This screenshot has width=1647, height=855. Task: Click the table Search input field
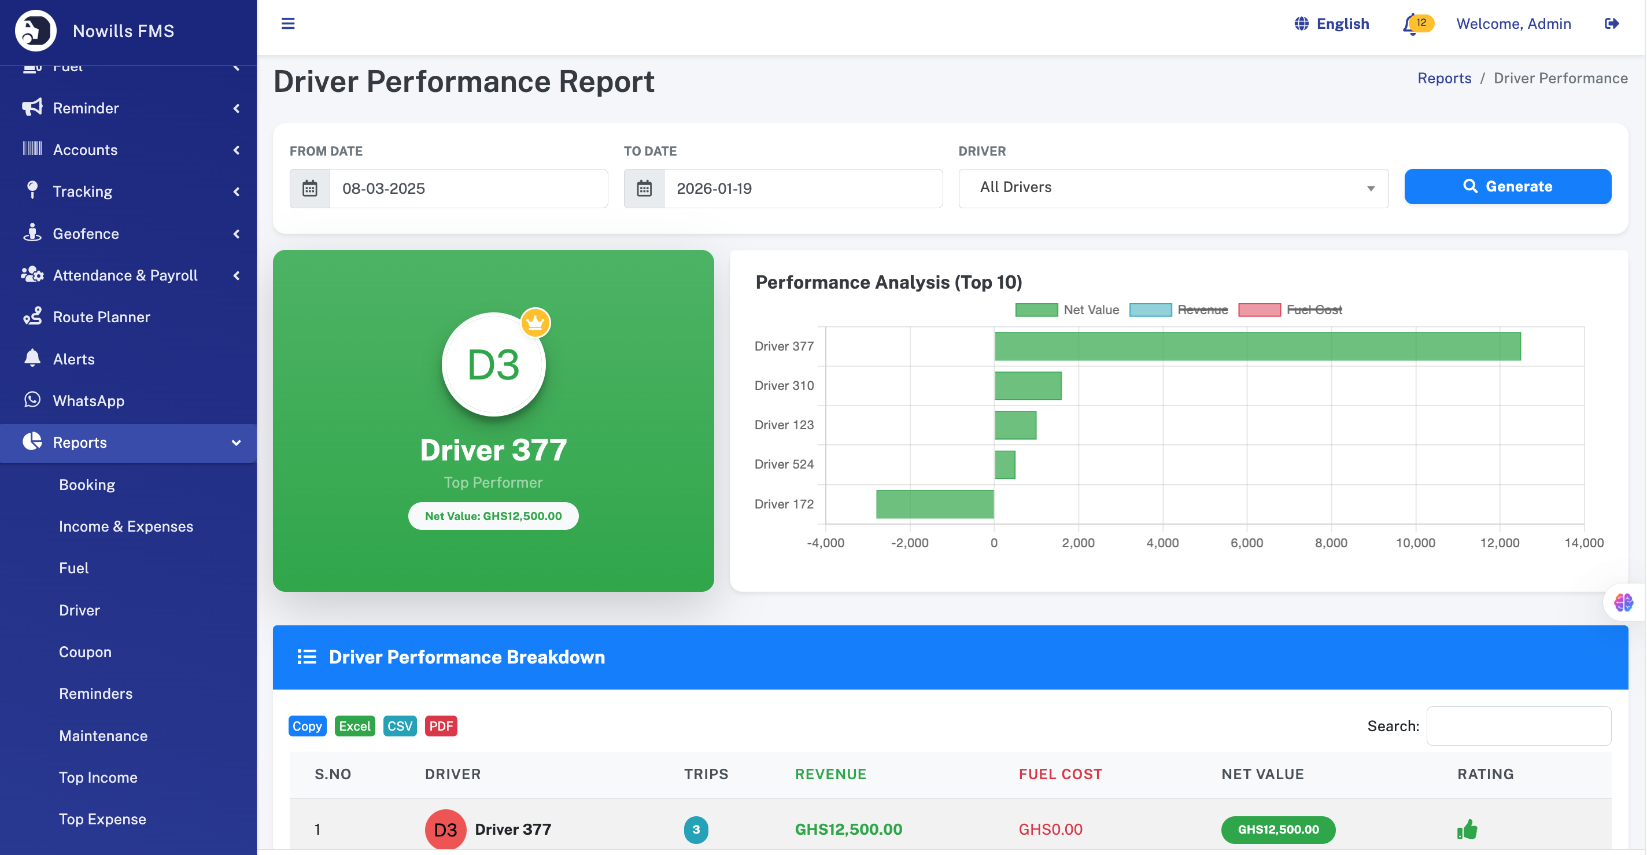pos(1518,726)
